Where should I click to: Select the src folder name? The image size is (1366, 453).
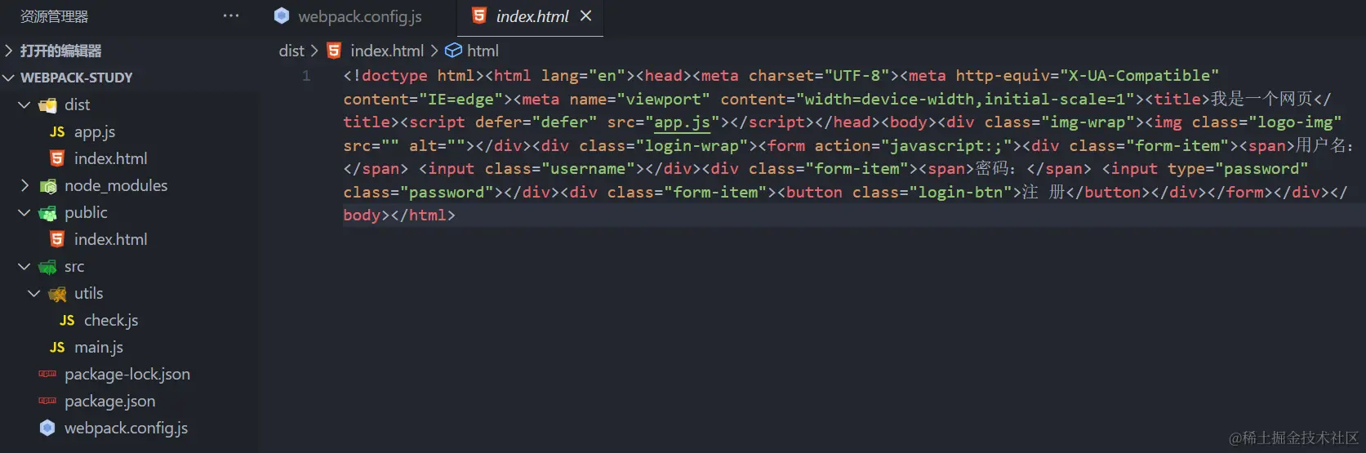[74, 267]
